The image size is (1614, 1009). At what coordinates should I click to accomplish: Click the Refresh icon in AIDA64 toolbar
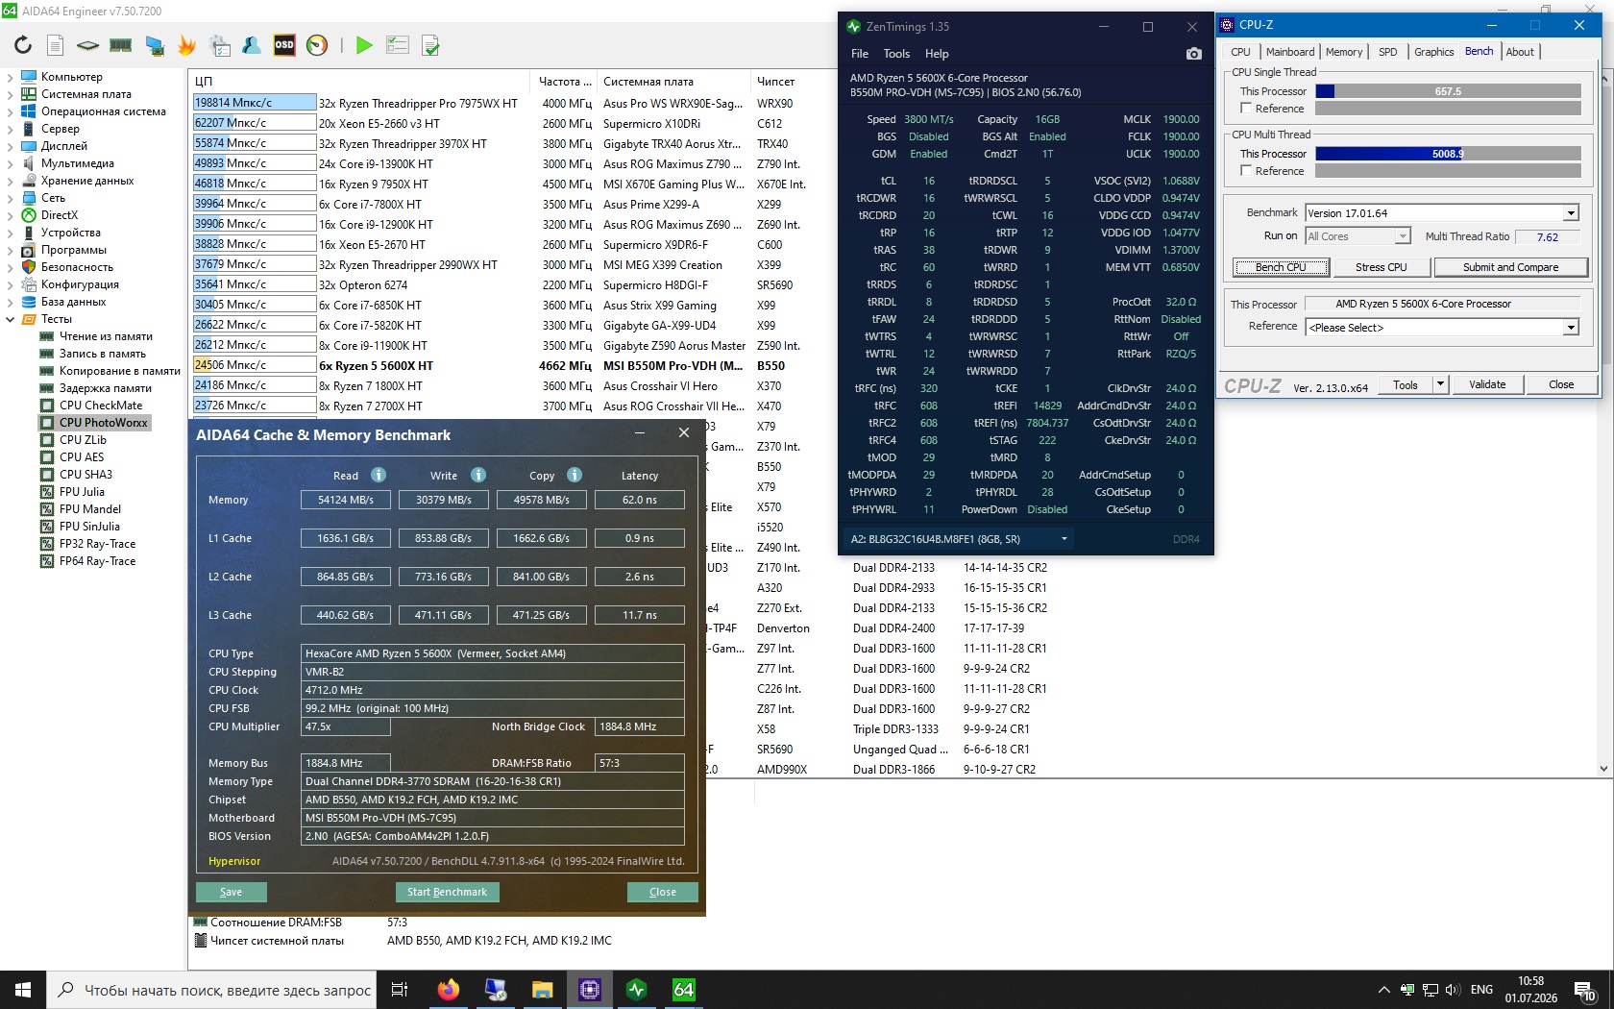pos(23,45)
